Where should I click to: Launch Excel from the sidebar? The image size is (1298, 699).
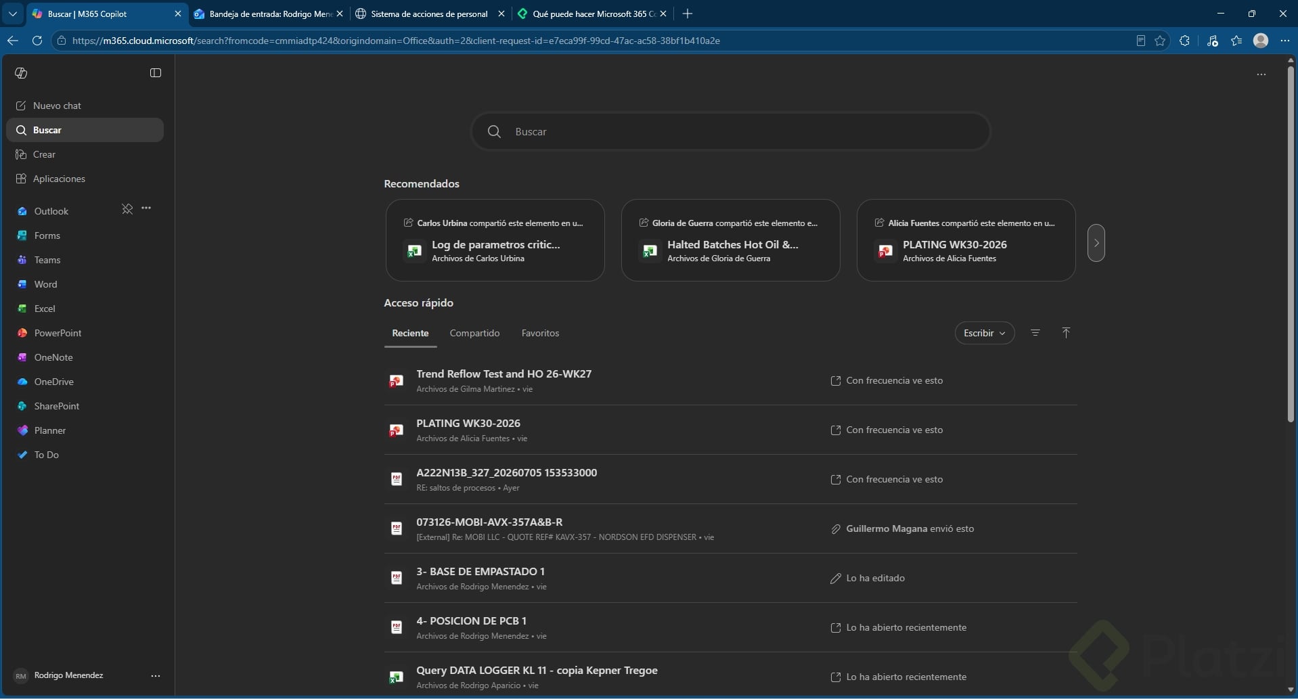85,309
